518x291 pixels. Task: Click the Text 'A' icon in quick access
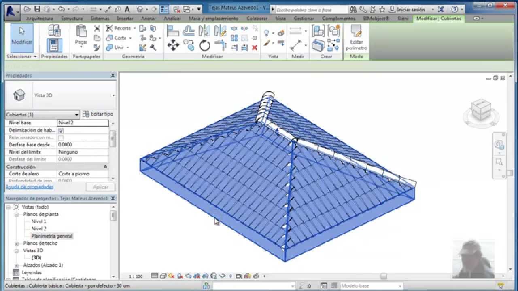pyautogui.click(x=127, y=9)
